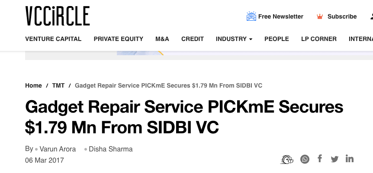Viewport: 373px width, 173px height.
Task: Click the speed-clock icon beside WhatsApp
Action: 286,159
